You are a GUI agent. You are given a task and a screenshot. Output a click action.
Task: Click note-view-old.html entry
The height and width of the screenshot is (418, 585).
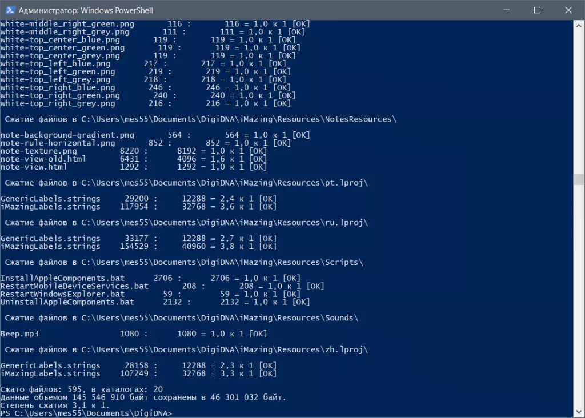134,159
